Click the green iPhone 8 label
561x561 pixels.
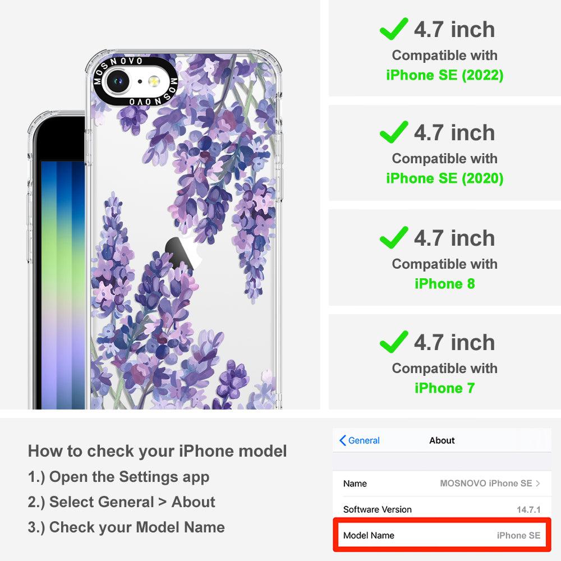(x=445, y=284)
